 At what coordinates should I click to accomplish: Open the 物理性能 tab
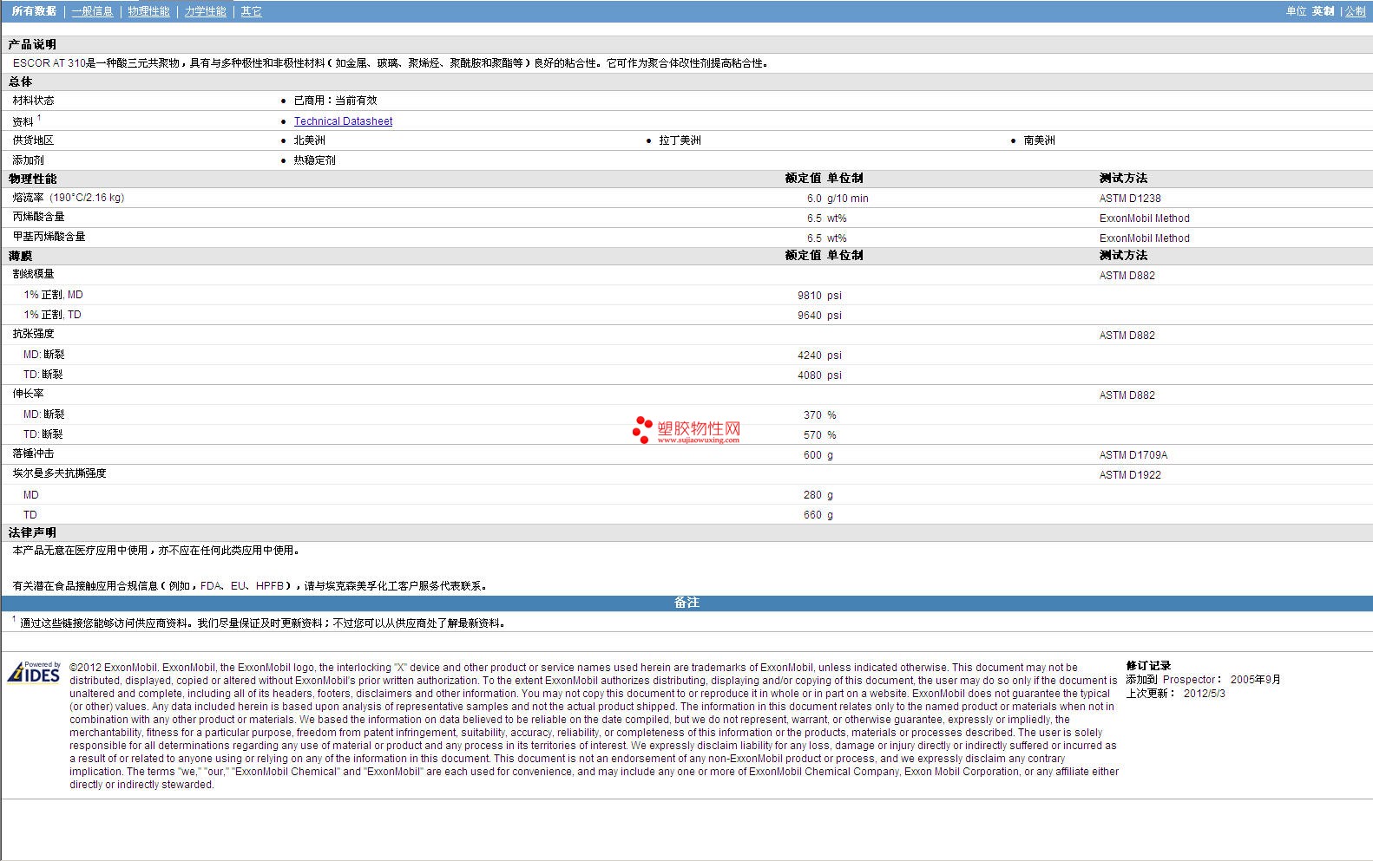148,11
